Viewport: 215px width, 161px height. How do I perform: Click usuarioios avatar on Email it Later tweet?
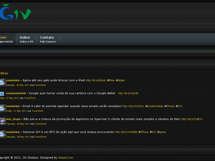click(x=3, y=108)
